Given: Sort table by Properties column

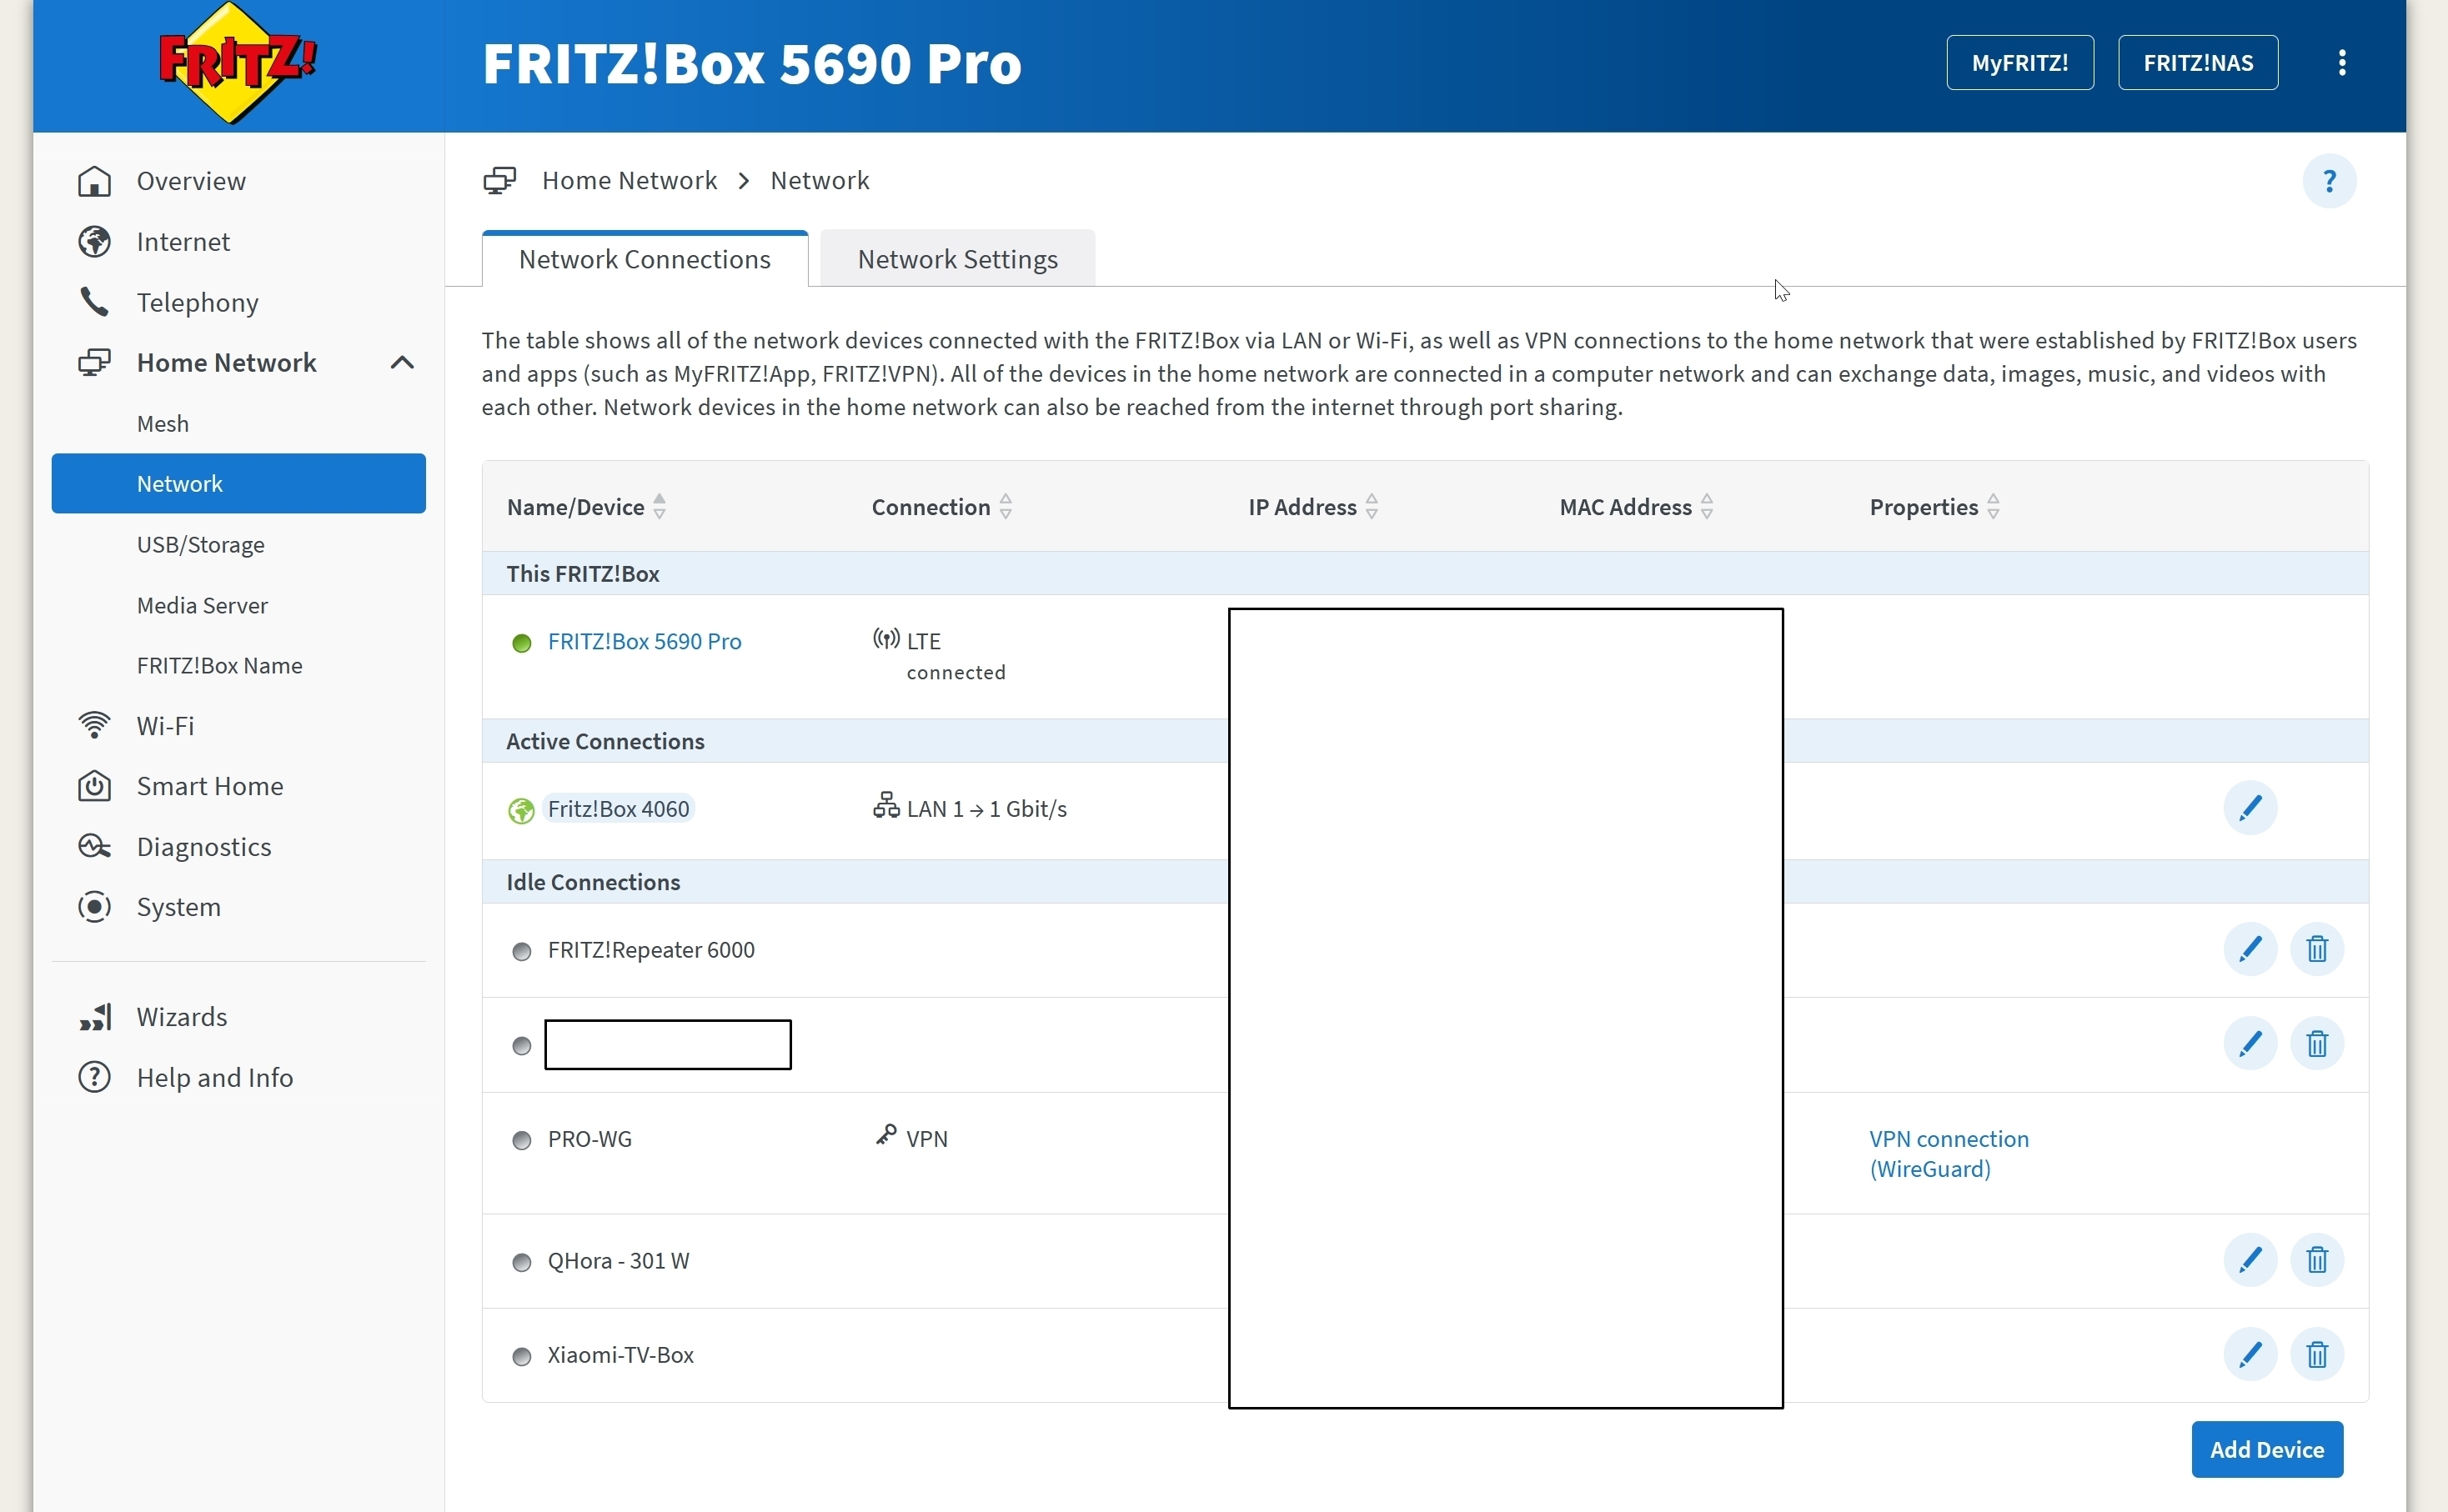Looking at the screenshot, I should point(1993,507).
